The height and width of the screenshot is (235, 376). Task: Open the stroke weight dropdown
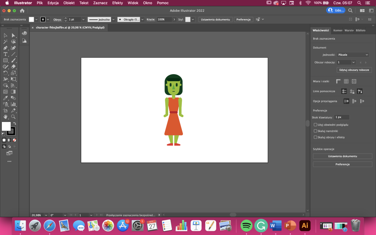(83, 19)
